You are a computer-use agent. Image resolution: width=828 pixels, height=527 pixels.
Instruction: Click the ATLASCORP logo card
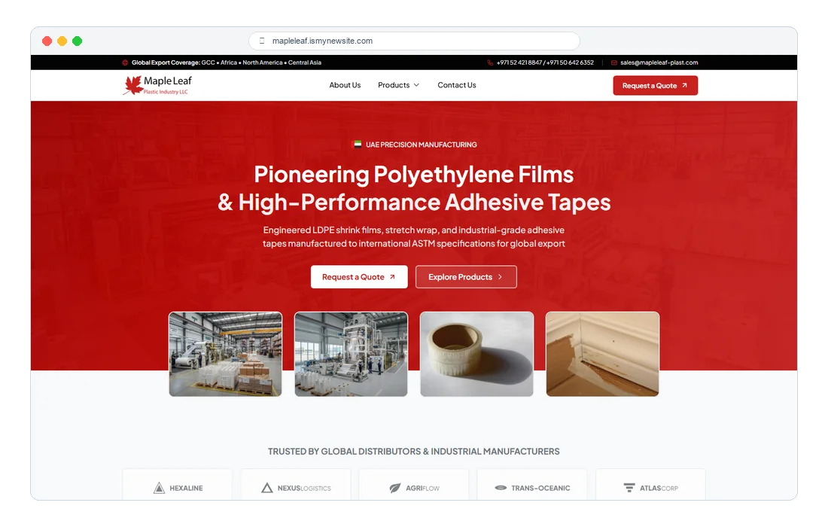tap(650, 485)
